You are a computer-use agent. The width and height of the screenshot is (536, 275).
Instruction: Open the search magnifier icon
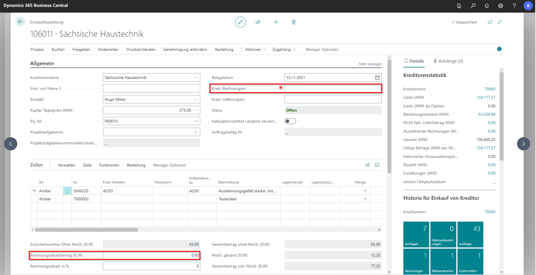coord(473,6)
